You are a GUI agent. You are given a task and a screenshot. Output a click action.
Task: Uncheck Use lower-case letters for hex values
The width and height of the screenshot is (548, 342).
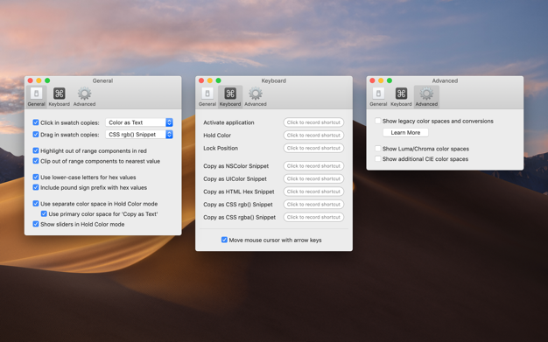(x=36, y=177)
